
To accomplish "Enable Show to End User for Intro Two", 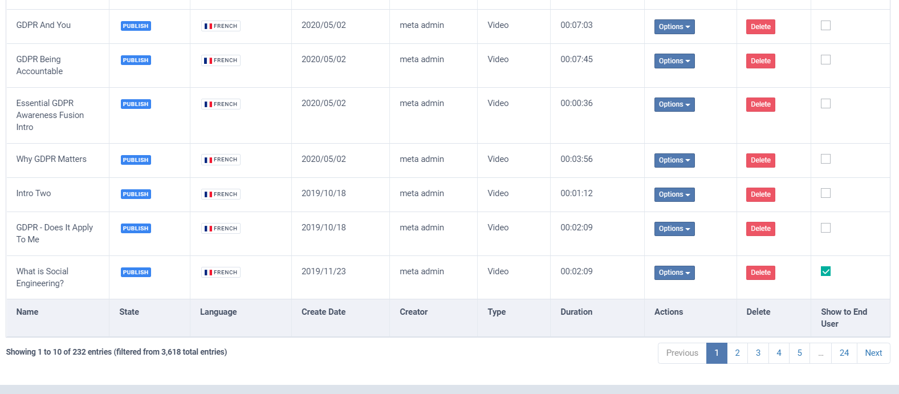I will click(x=825, y=193).
